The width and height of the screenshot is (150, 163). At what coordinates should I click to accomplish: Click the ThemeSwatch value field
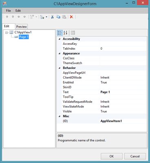(x=123, y=63)
